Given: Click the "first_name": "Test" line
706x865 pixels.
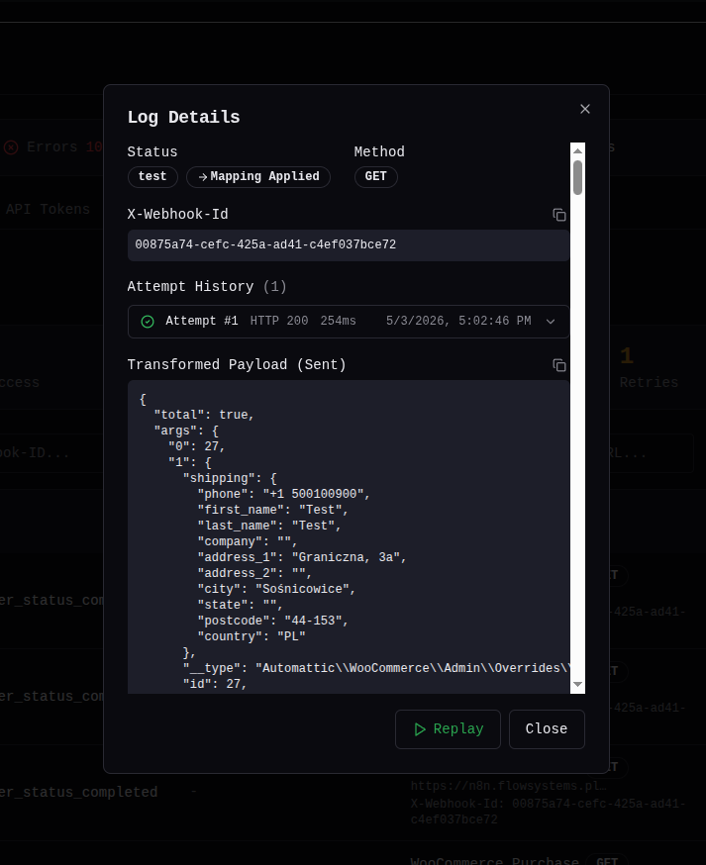Looking at the screenshot, I should tap(272, 511).
